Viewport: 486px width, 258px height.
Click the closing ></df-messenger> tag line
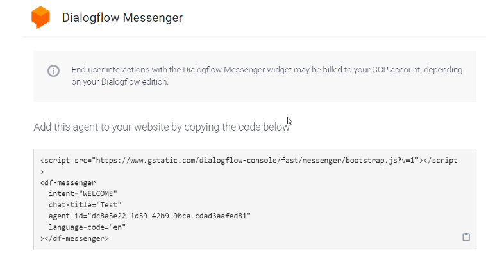pos(74,238)
